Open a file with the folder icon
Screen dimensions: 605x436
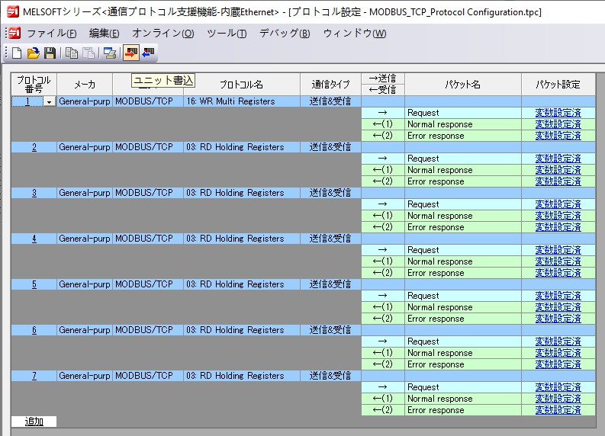[x=33, y=53]
